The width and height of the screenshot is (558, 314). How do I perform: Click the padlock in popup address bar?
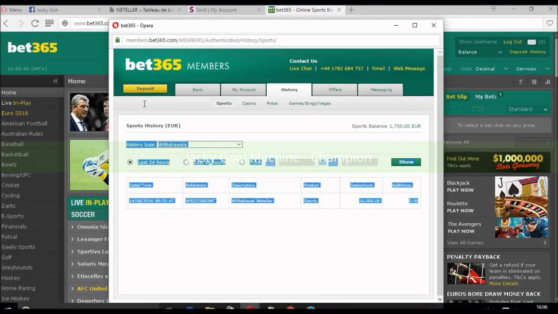click(117, 40)
